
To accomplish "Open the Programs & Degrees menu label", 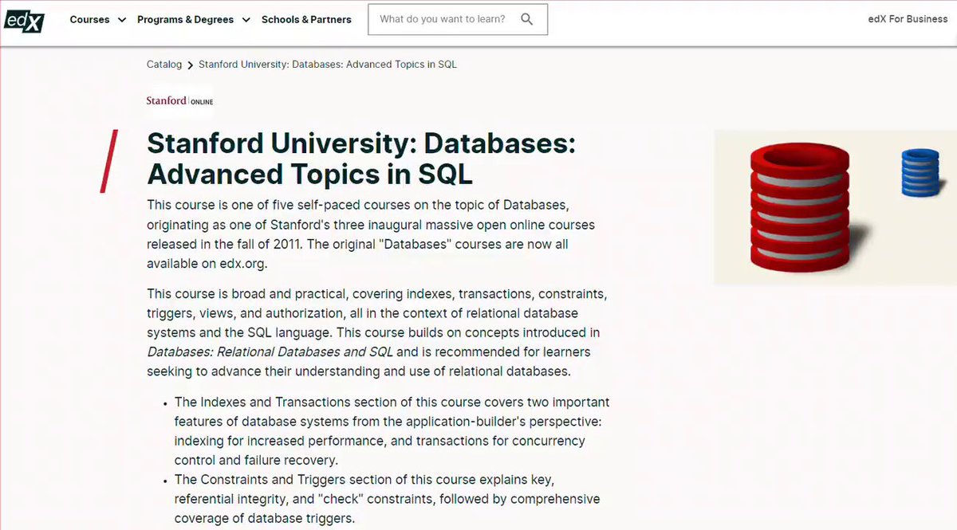I will point(185,19).
